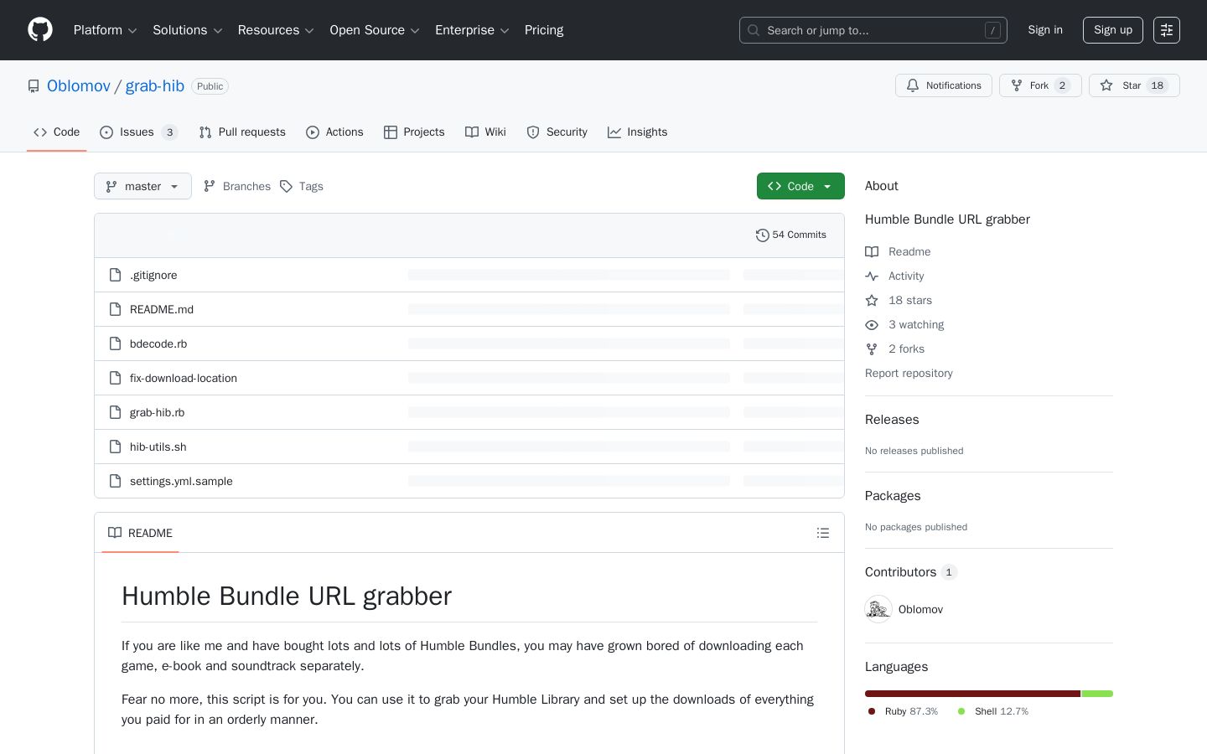Switch to the Projects tab

(x=414, y=132)
